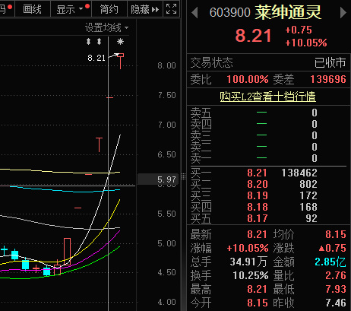Select 买一 bid price 8.21

(258, 173)
